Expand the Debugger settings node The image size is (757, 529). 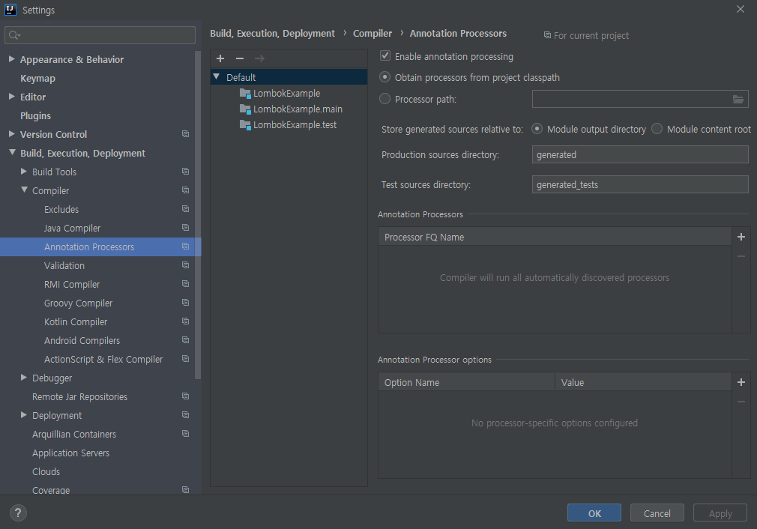(25, 378)
